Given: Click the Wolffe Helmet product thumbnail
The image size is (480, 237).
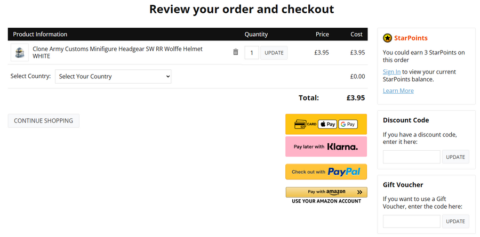Looking at the screenshot, I should coord(20,52).
